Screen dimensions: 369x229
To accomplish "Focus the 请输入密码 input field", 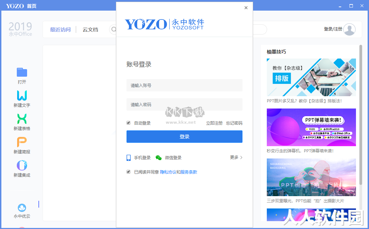I will 184,104.
